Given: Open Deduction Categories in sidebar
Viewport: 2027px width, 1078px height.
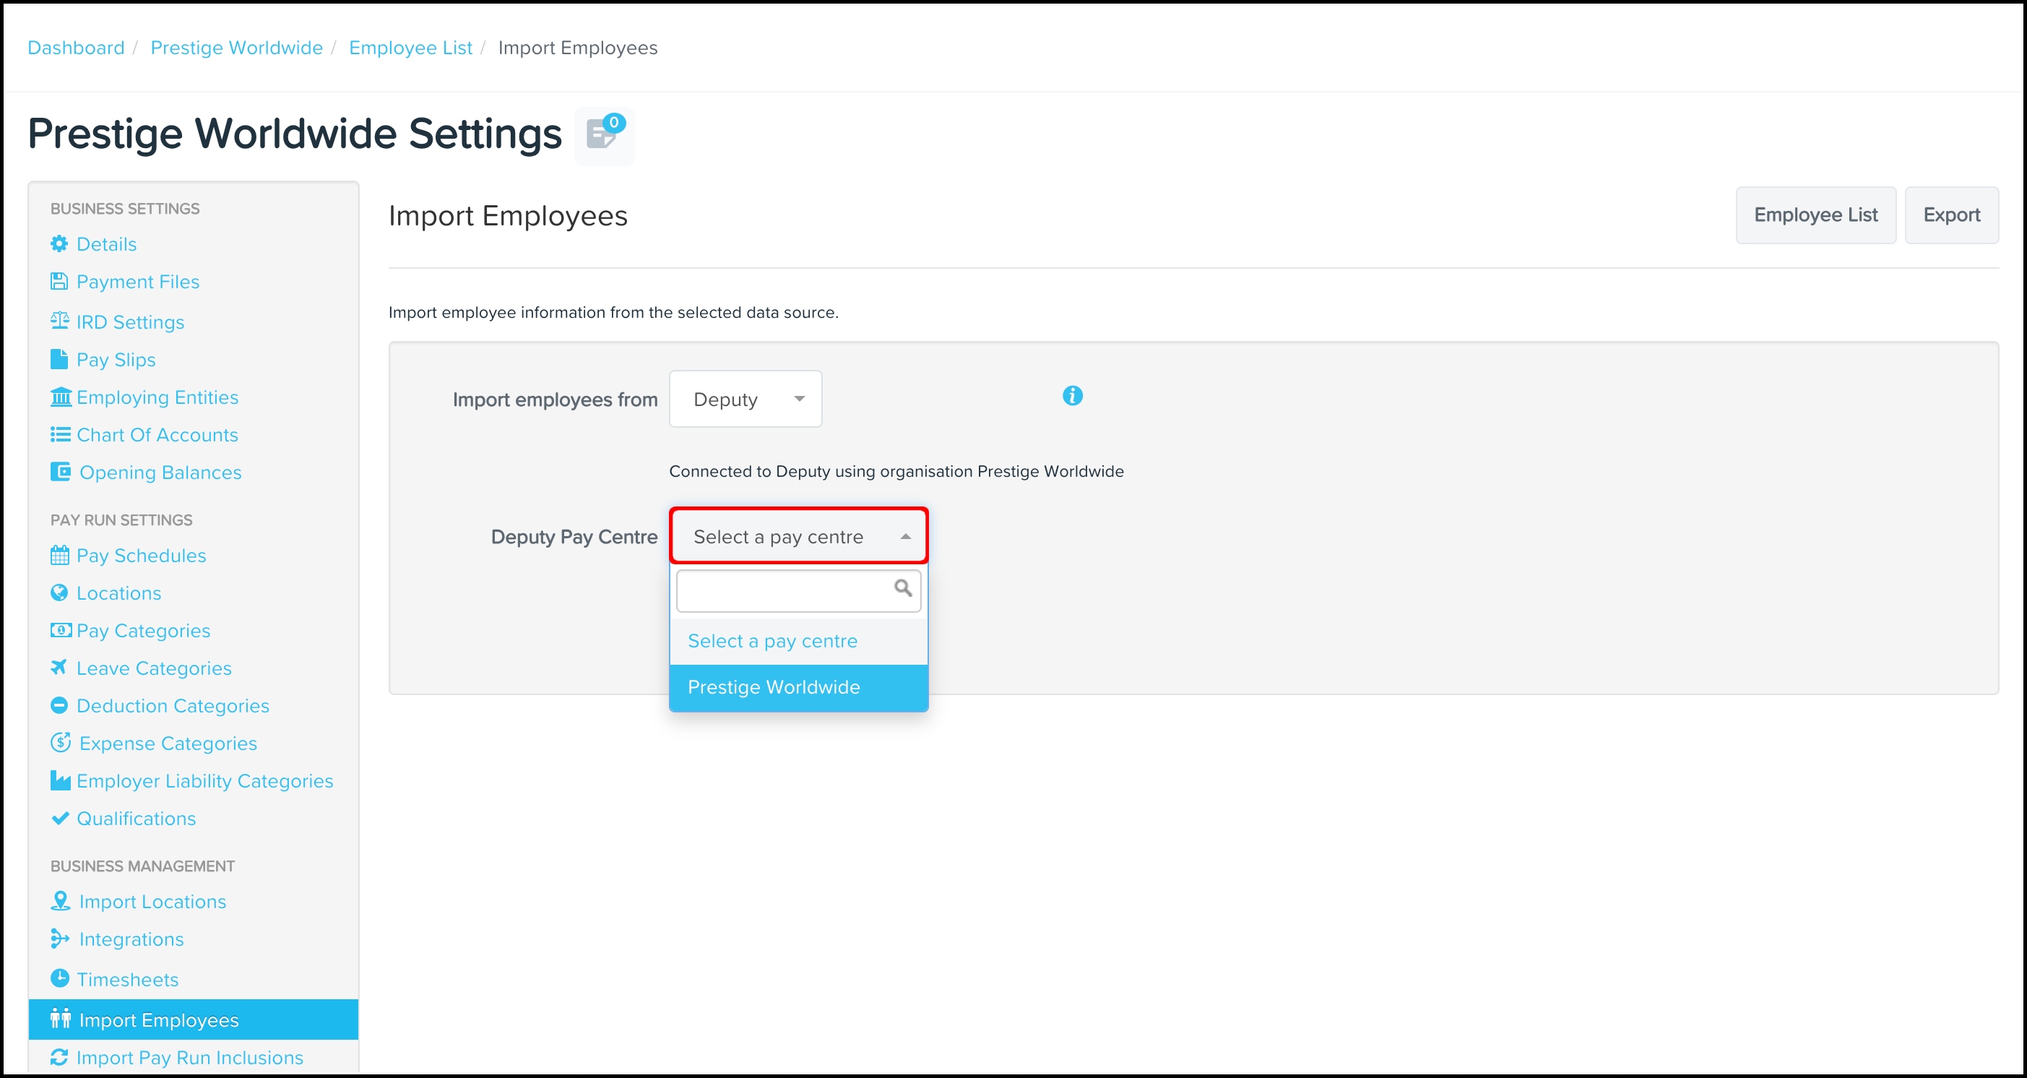Looking at the screenshot, I should coord(173,706).
